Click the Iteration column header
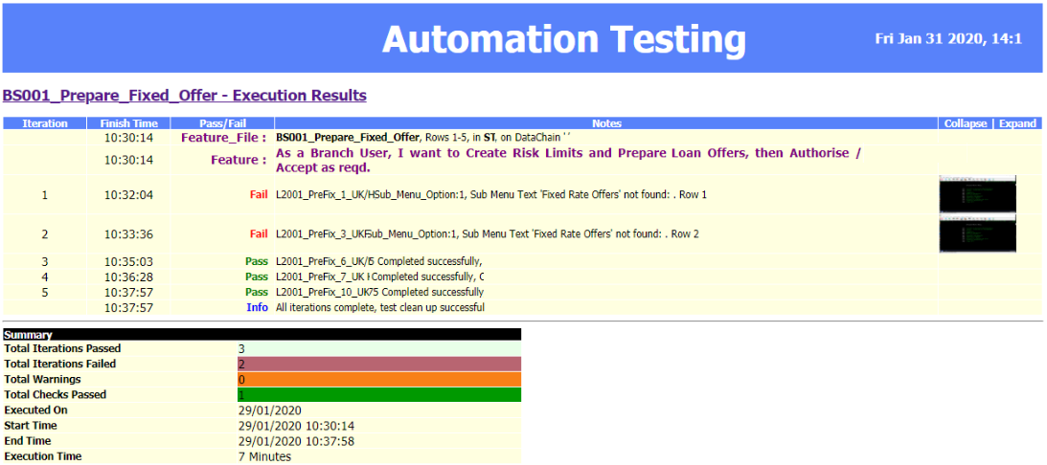This screenshot has height=465, width=1047. tap(45, 123)
